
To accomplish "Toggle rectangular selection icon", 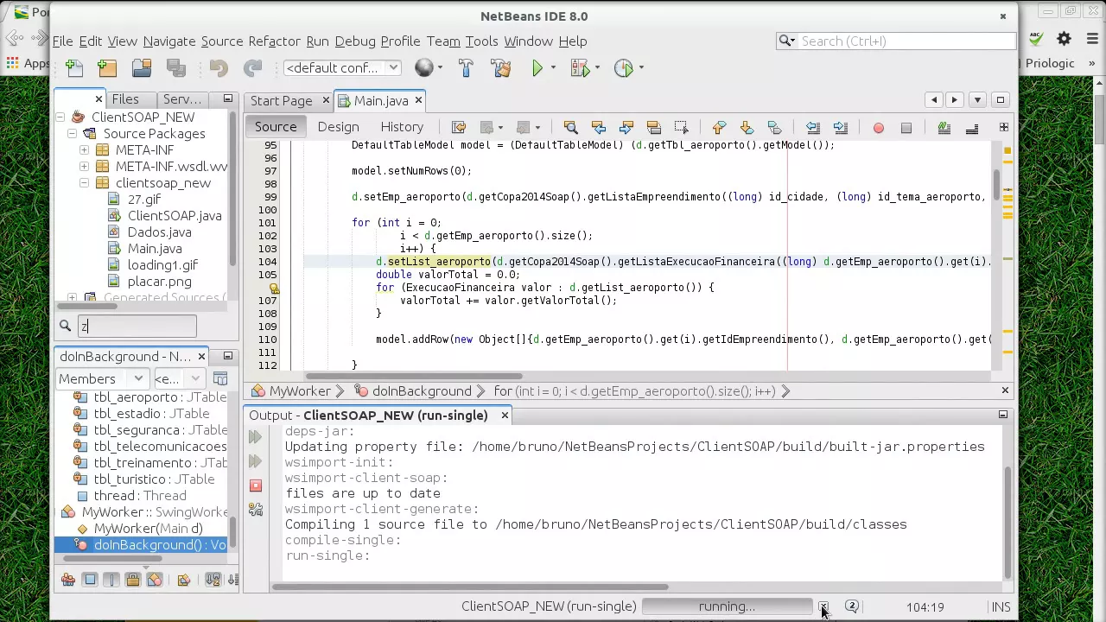I will tap(681, 127).
